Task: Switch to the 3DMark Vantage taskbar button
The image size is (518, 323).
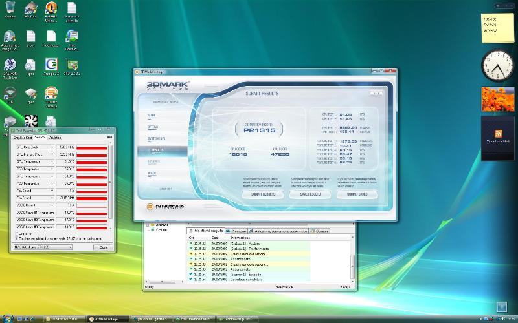Action: click(108, 319)
